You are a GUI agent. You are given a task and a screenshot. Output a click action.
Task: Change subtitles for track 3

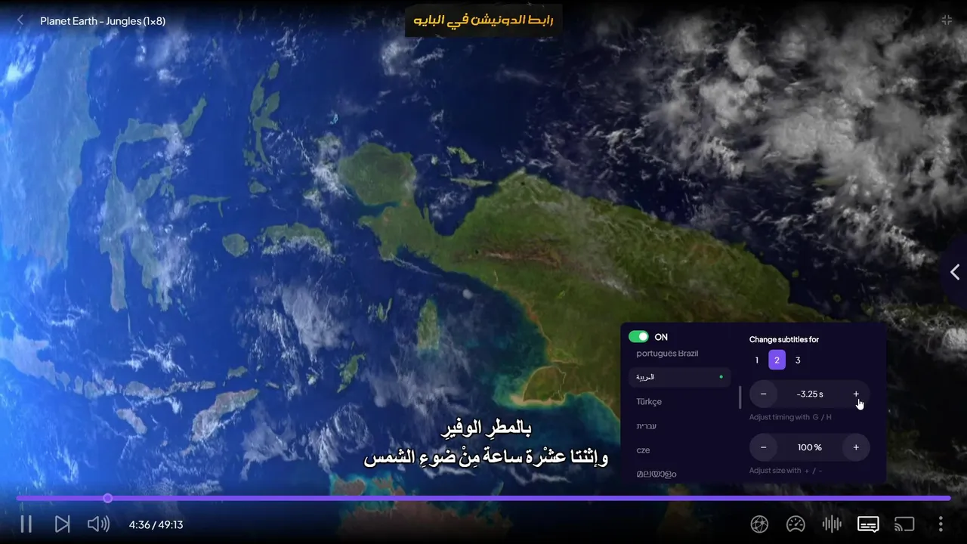[798, 360]
